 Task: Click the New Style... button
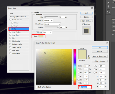coord(86,21)
